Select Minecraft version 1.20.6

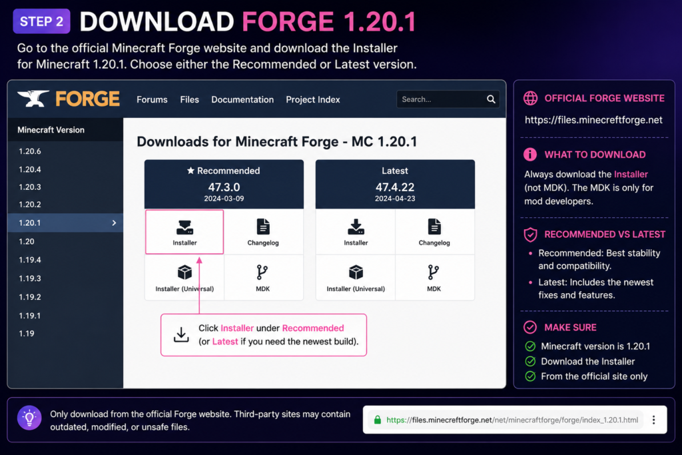(65, 151)
